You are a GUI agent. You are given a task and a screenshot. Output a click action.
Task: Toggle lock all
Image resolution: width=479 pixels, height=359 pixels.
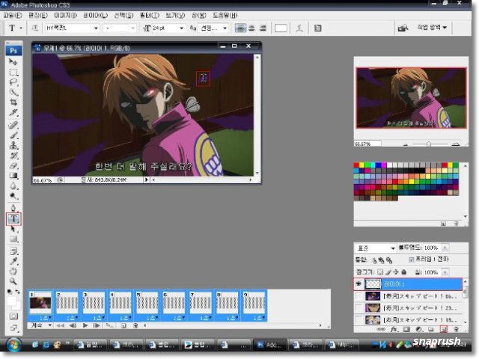point(403,271)
